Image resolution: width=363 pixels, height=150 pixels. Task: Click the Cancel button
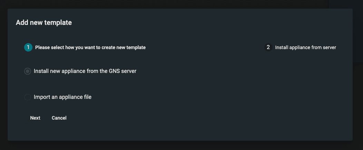click(x=59, y=118)
